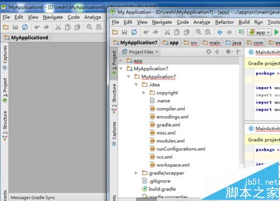
Task: Select compiler.xml in project tree
Action: (167, 109)
